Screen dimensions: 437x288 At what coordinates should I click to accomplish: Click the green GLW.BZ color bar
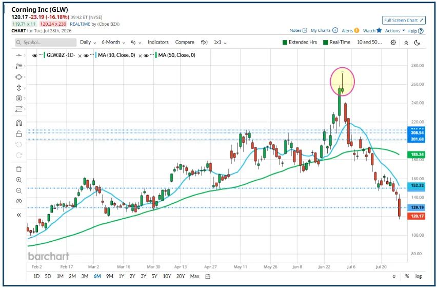(x=45, y=55)
